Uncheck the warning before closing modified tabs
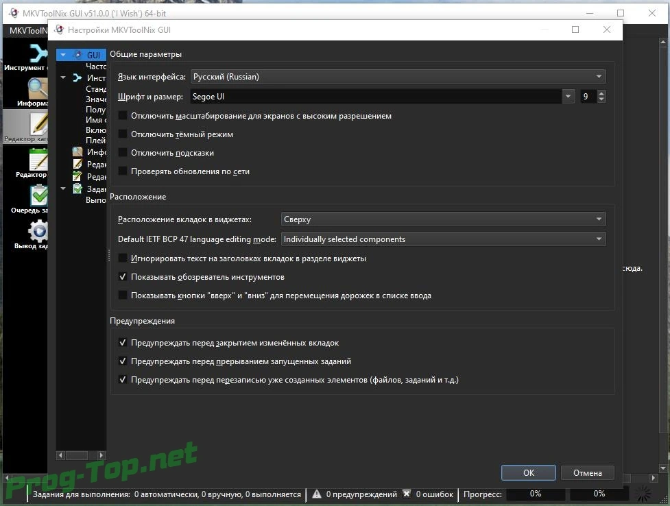The image size is (670, 506). (123, 342)
